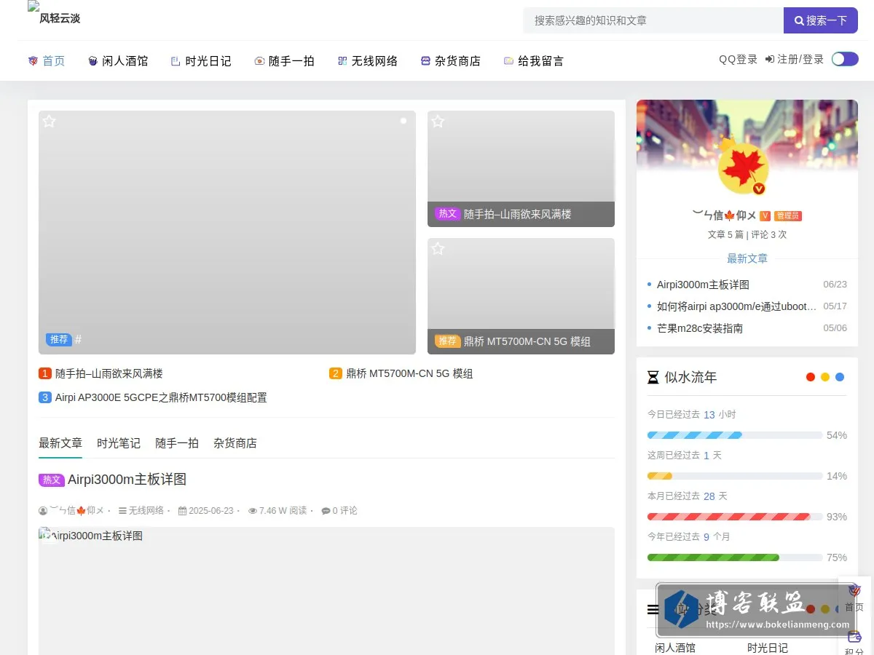Click the green 今年已经过去 progress bar
Screen dimensions: 874x655
(x=713, y=557)
